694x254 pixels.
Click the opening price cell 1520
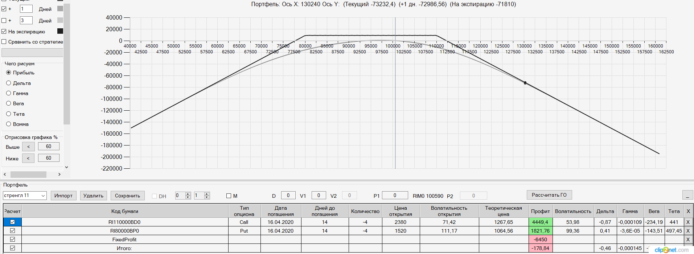pyautogui.click(x=401, y=231)
